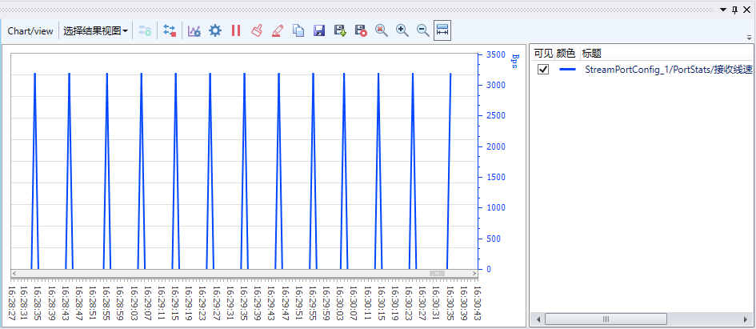Click the legend horizontal scrollbar thumb
This screenshot has width=756, height=329.
[606, 319]
